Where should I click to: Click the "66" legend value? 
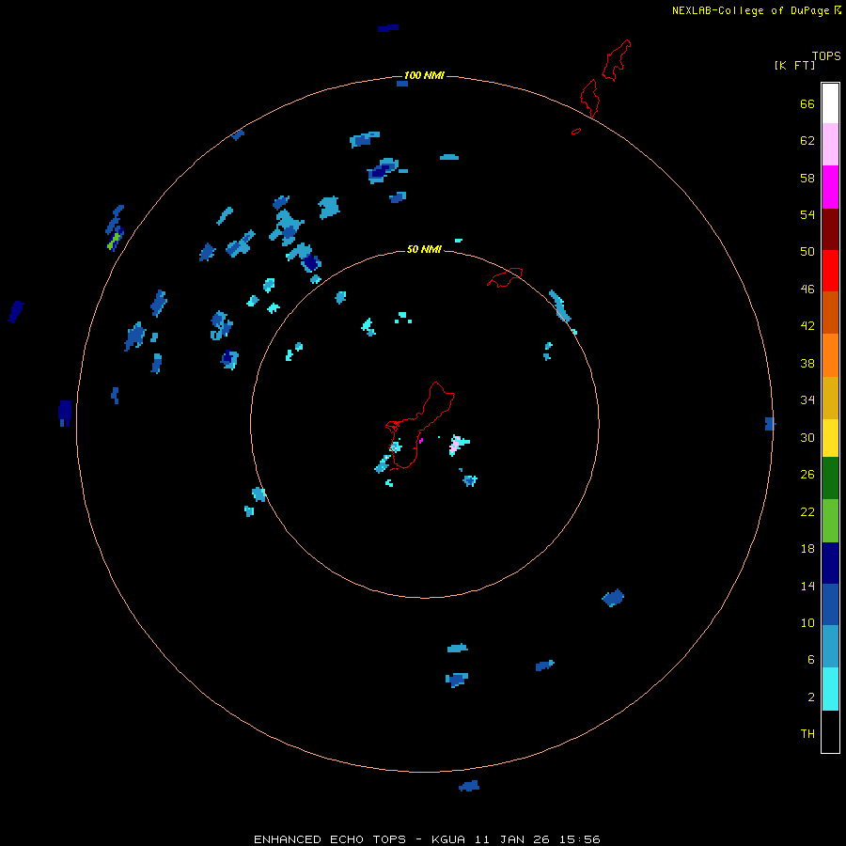pos(807,103)
